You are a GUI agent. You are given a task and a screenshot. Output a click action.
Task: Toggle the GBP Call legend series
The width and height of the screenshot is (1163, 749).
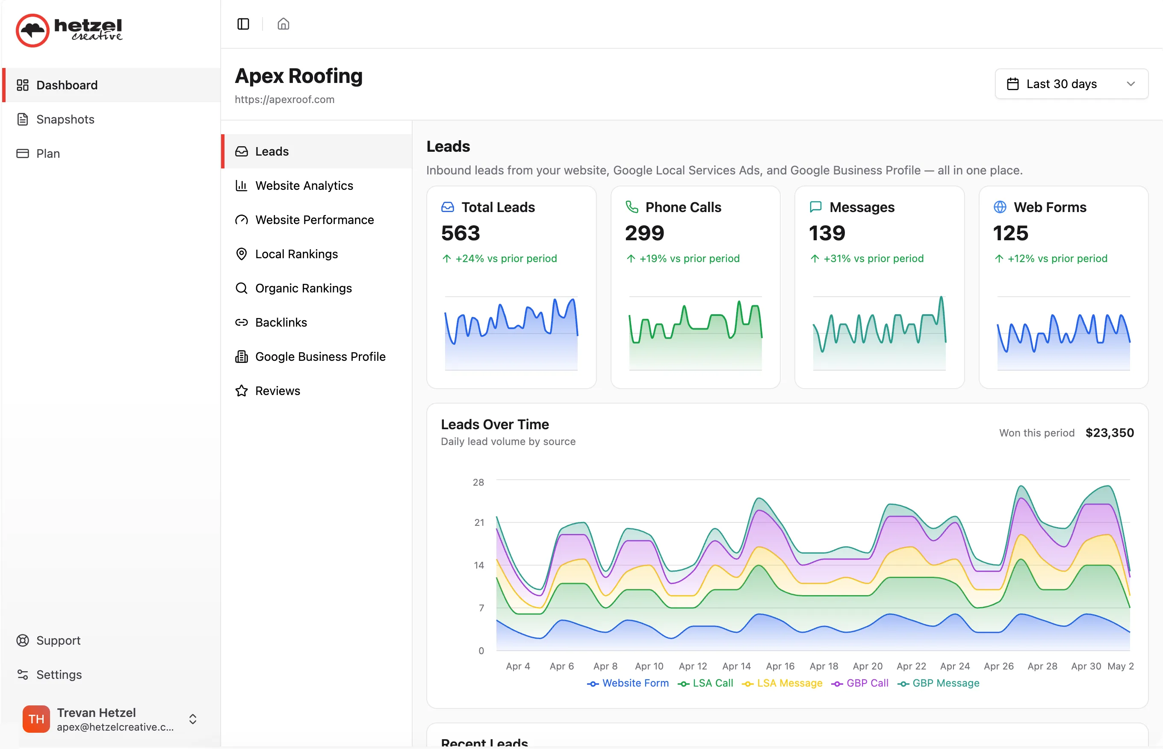tap(859, 683)
